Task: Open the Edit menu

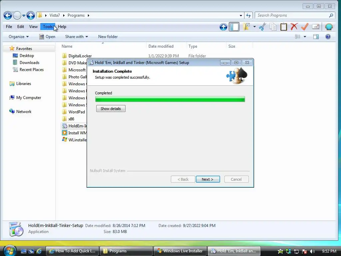Action: point(20,27)
